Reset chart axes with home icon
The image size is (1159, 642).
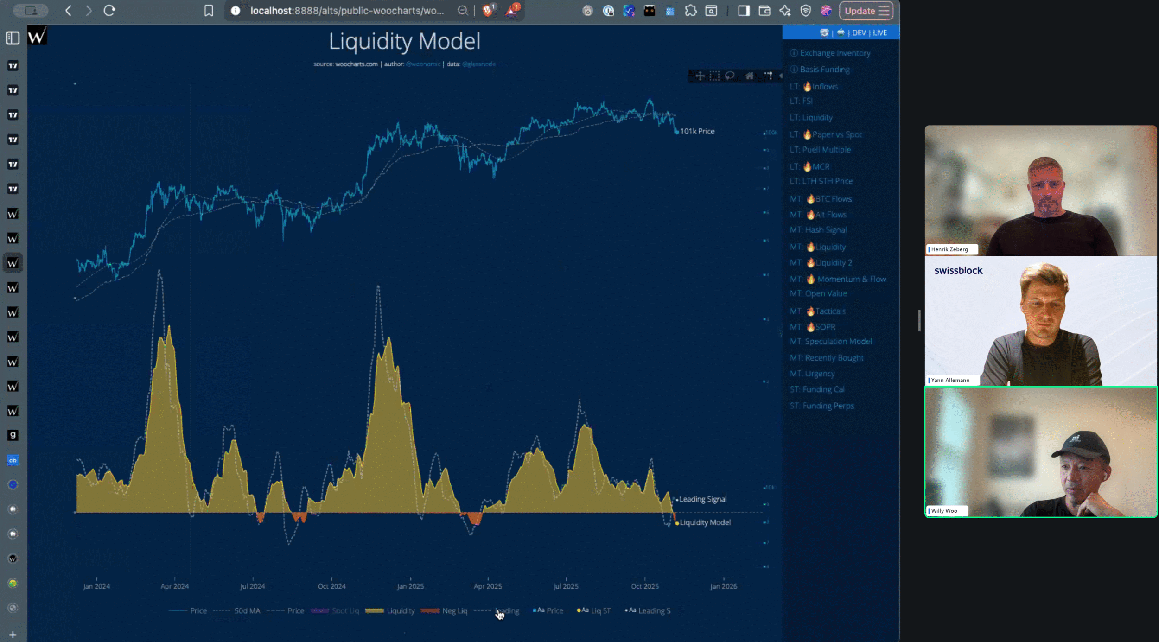749,76
